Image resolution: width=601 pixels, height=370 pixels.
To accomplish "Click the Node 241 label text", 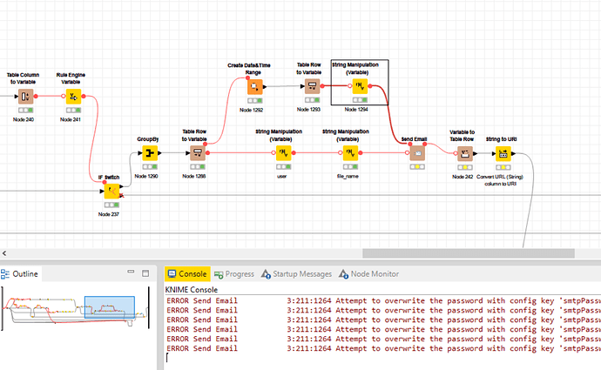I will [x=71, y=120].
